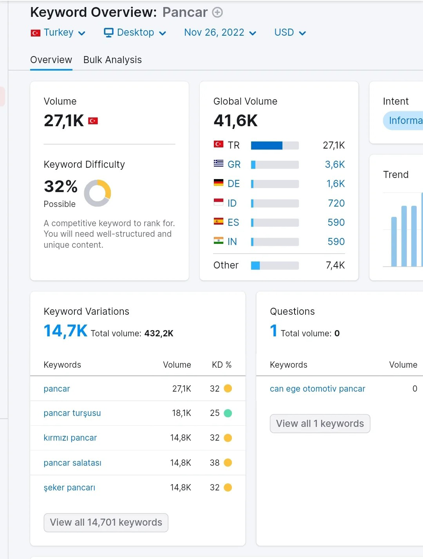Open the Turkey country dropdown
423x559 pixels.
pyautogui.click(x=58, y=33)
